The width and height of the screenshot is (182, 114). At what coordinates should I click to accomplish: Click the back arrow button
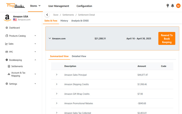pos(47,15)
